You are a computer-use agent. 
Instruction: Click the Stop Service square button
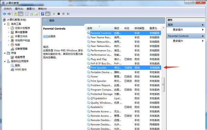[x=59, y=14]
